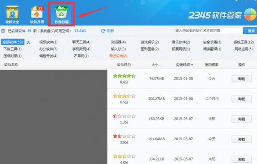Filter by 游戏娱乐(2)
Image resolution: width=257 pixels, height=164 pixels.
pos(149,42)
